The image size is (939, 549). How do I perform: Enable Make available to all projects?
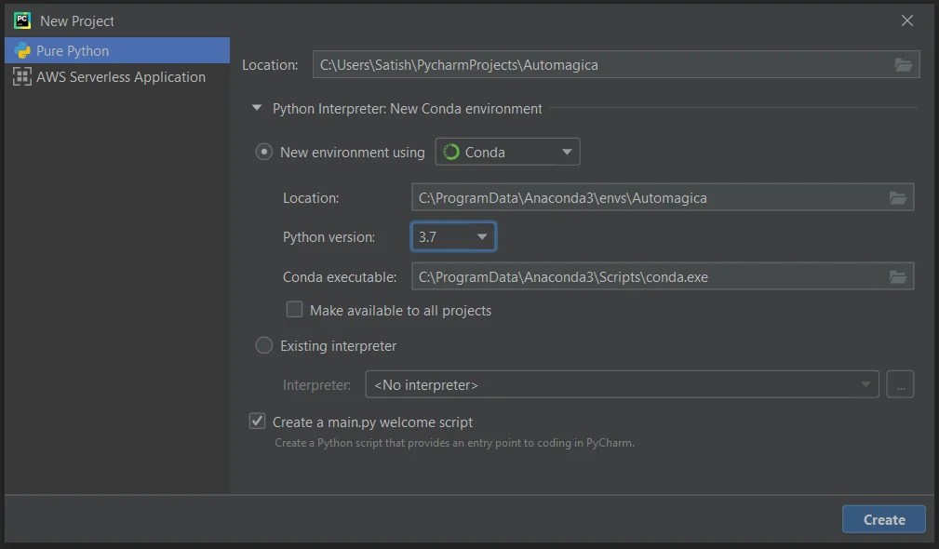click(x=294, y=310)
